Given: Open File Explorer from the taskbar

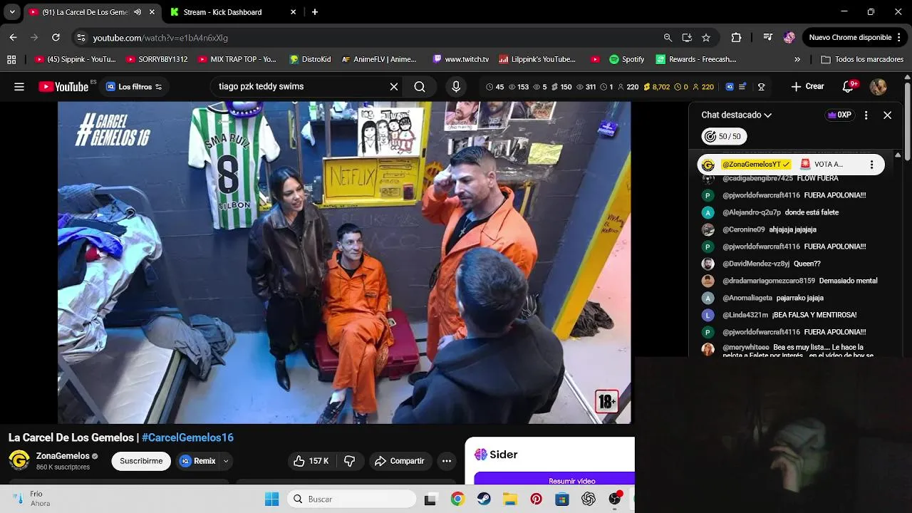Looking at the screenshot, I should pyautogui.click(x=510, y=499).
